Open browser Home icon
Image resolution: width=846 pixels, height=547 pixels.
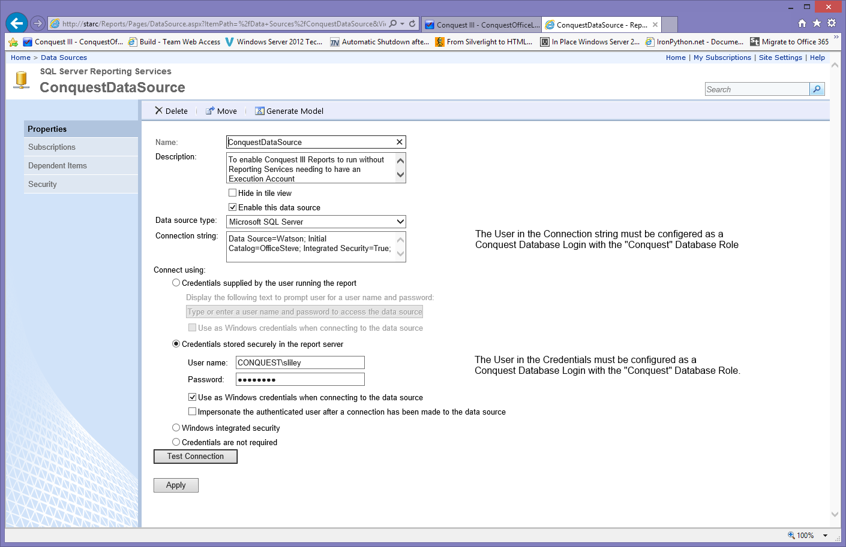[802, 23]
